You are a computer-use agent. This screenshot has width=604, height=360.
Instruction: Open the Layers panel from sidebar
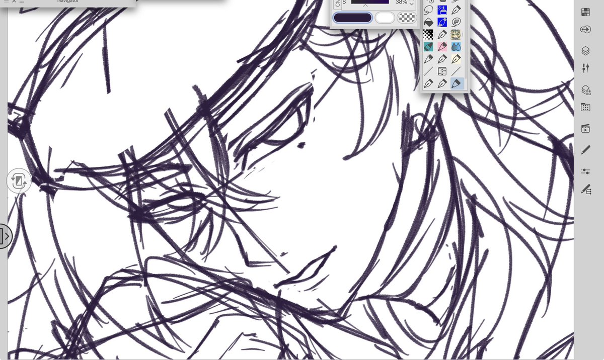[585, 51]
